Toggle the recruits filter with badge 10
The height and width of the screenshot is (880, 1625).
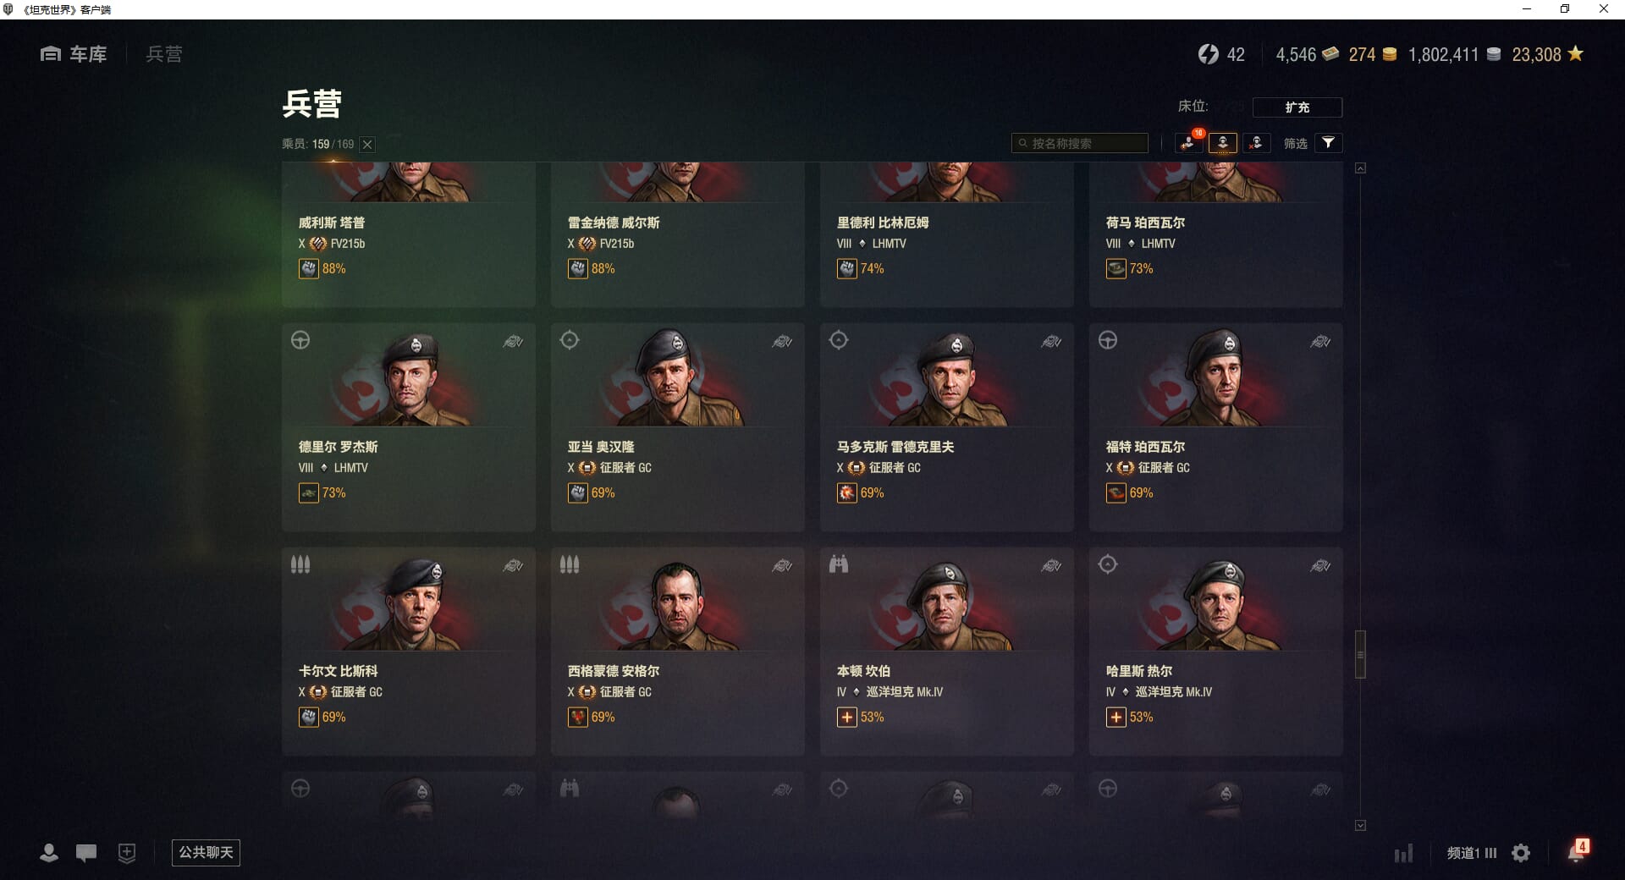(x=1189, y=142)
